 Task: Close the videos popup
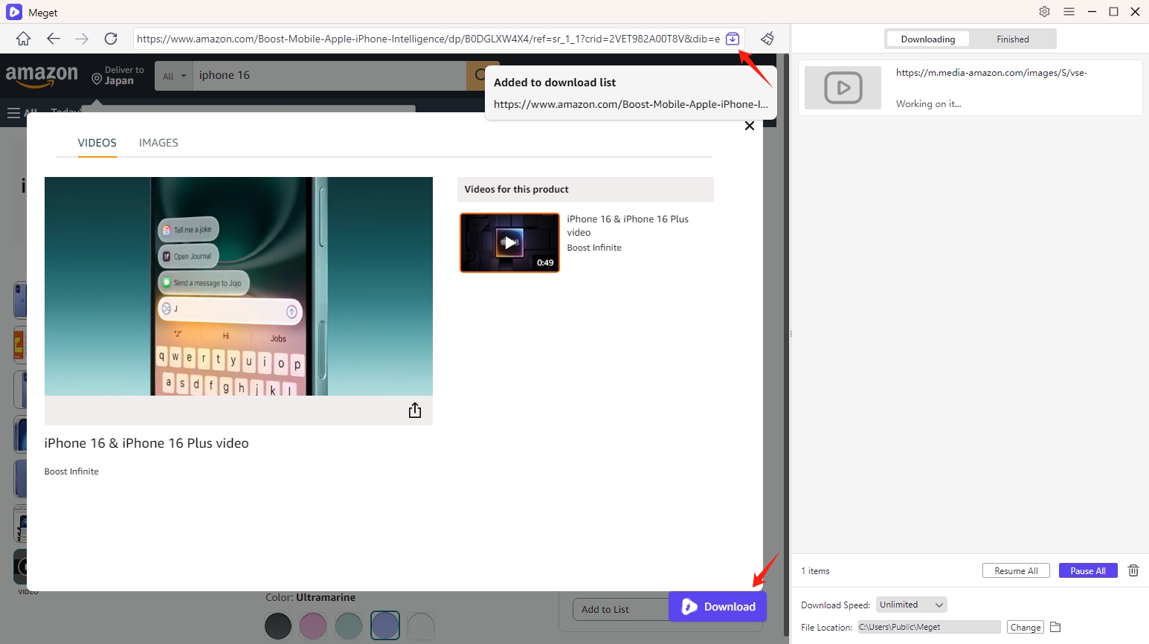tap(750, 126)
